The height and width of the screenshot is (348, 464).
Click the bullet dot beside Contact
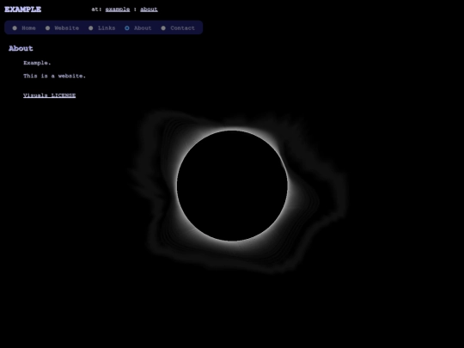(x=163, y=28)
